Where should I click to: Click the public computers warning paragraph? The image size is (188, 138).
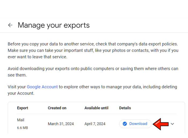(93, 72)
